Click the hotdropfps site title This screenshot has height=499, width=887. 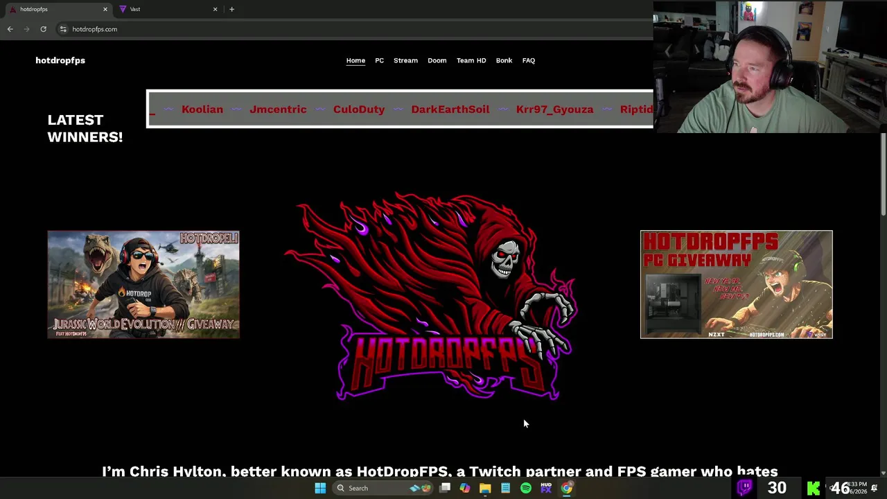(60, 60)
